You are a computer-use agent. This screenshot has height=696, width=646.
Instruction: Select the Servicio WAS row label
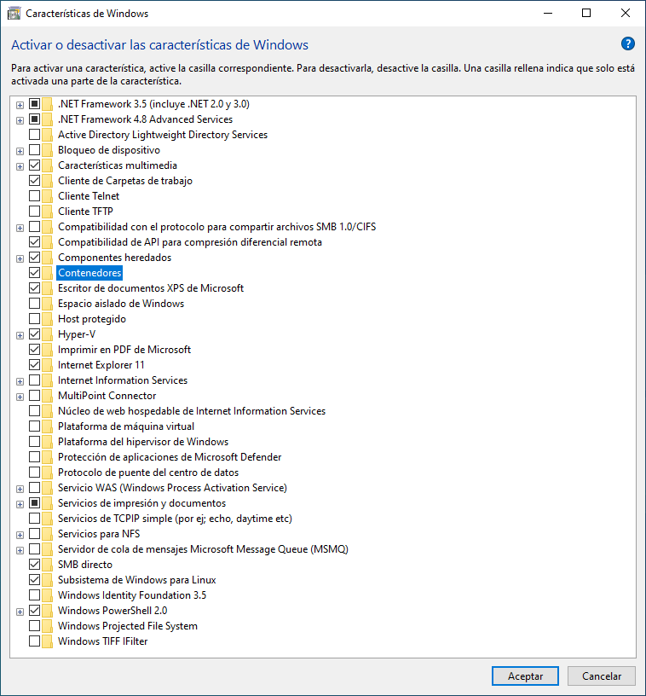172,488
